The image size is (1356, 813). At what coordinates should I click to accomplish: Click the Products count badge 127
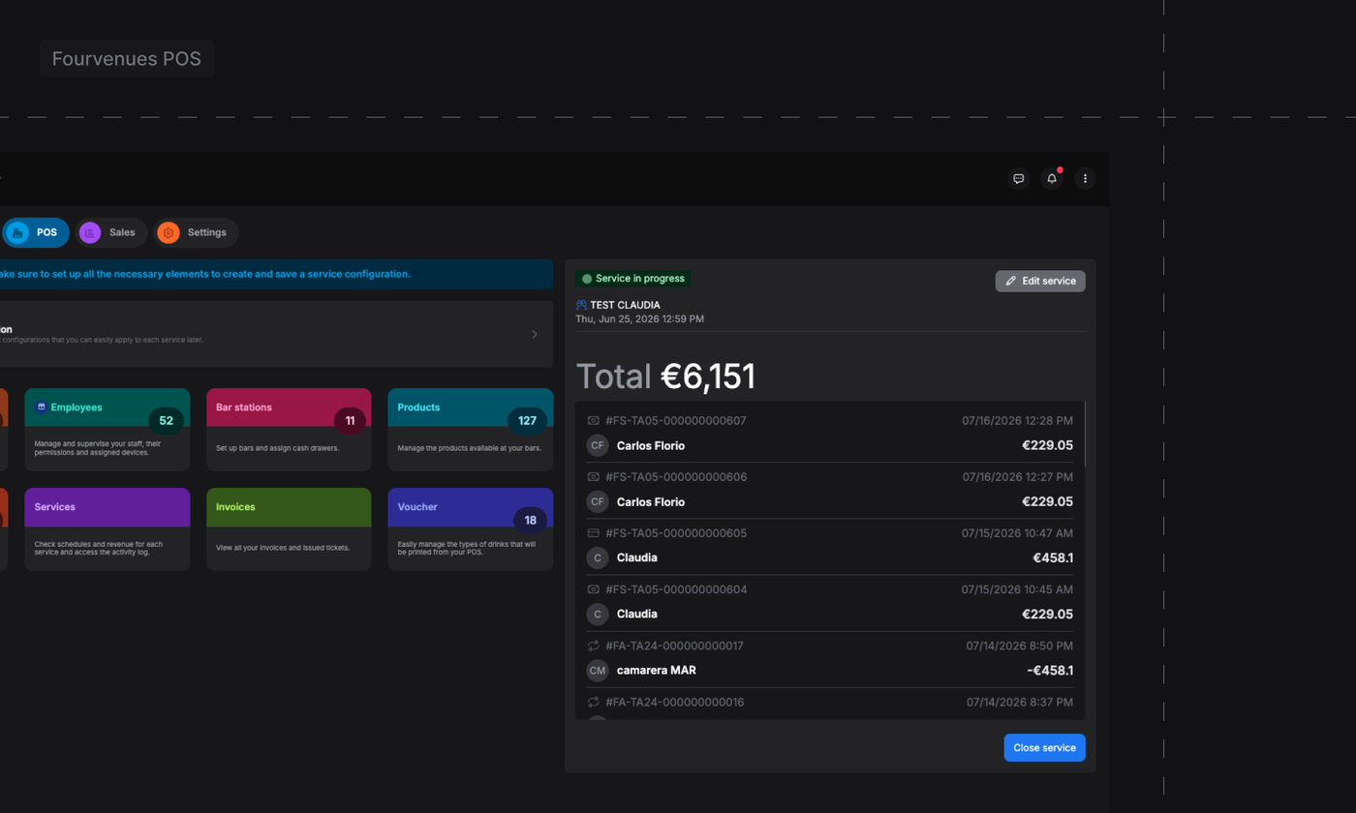(527, 421)
